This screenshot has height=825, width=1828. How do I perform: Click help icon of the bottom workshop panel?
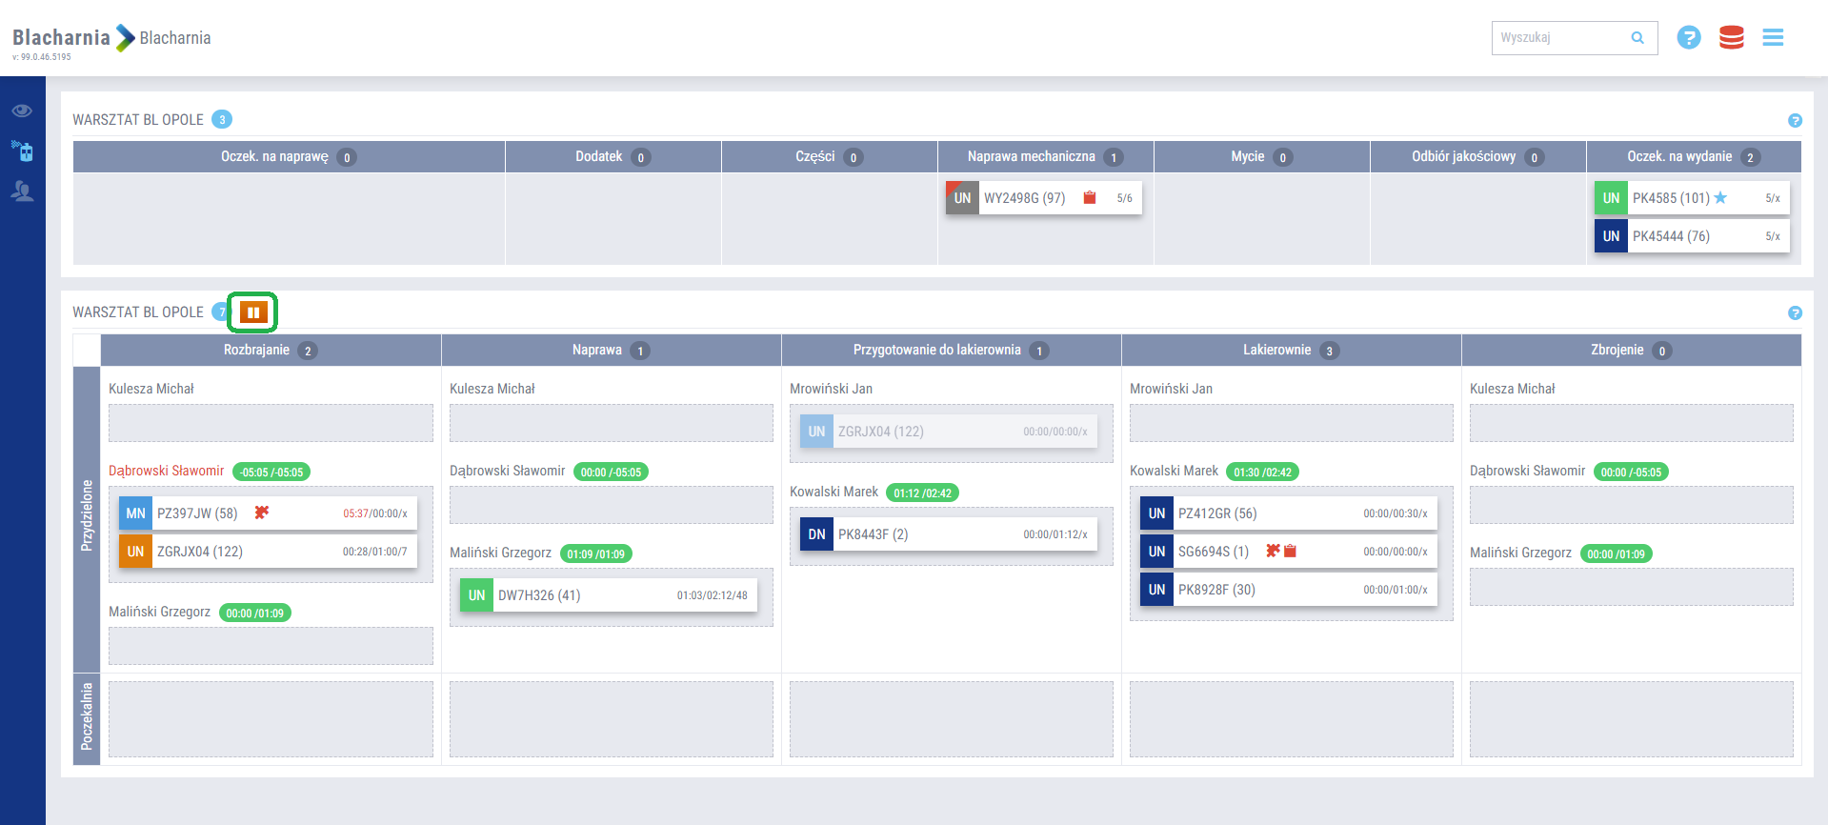click(1795, 313)
